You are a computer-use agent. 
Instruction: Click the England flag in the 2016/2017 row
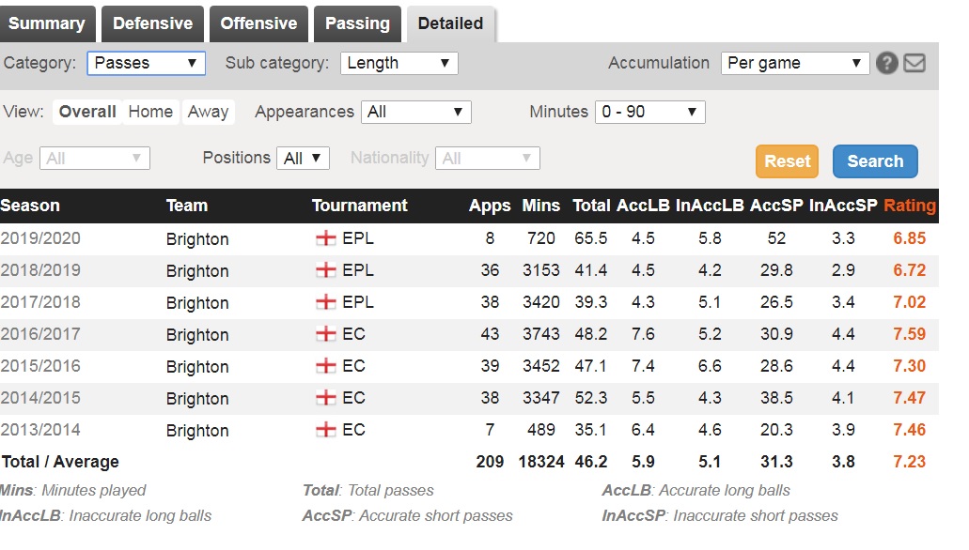coord(326,334)
